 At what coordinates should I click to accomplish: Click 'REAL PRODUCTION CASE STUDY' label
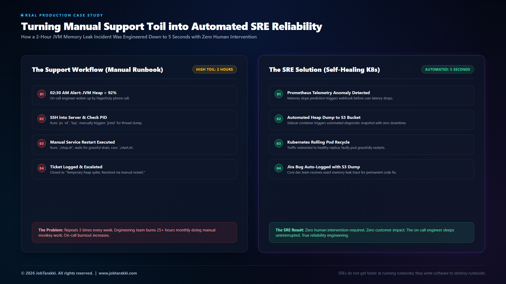(64, 15)
